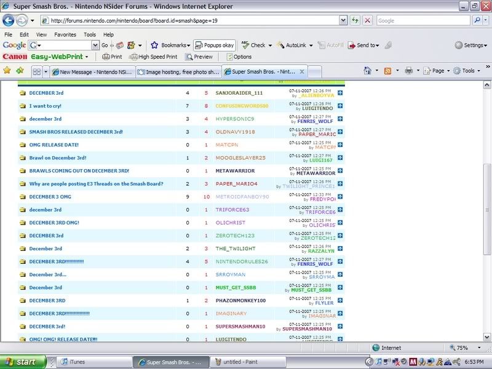Image resolution: width=492 pixels, height=369 pixels.
Task: Open recent pages dropdown arrow
Action: (33, 21)
